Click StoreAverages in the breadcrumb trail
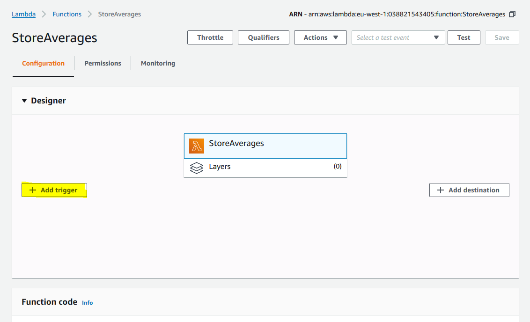The height and width of the screenshot is (322, 530). tap(119, 14)
